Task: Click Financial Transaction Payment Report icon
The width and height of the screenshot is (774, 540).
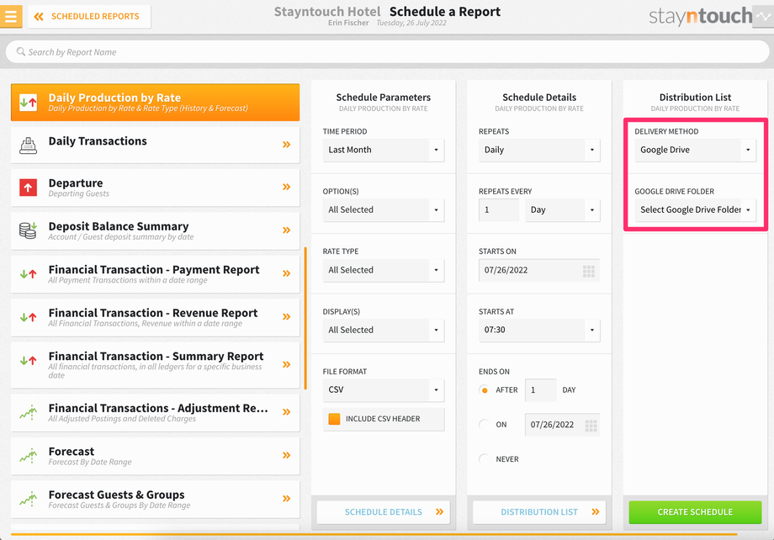Action: (28, 274)
